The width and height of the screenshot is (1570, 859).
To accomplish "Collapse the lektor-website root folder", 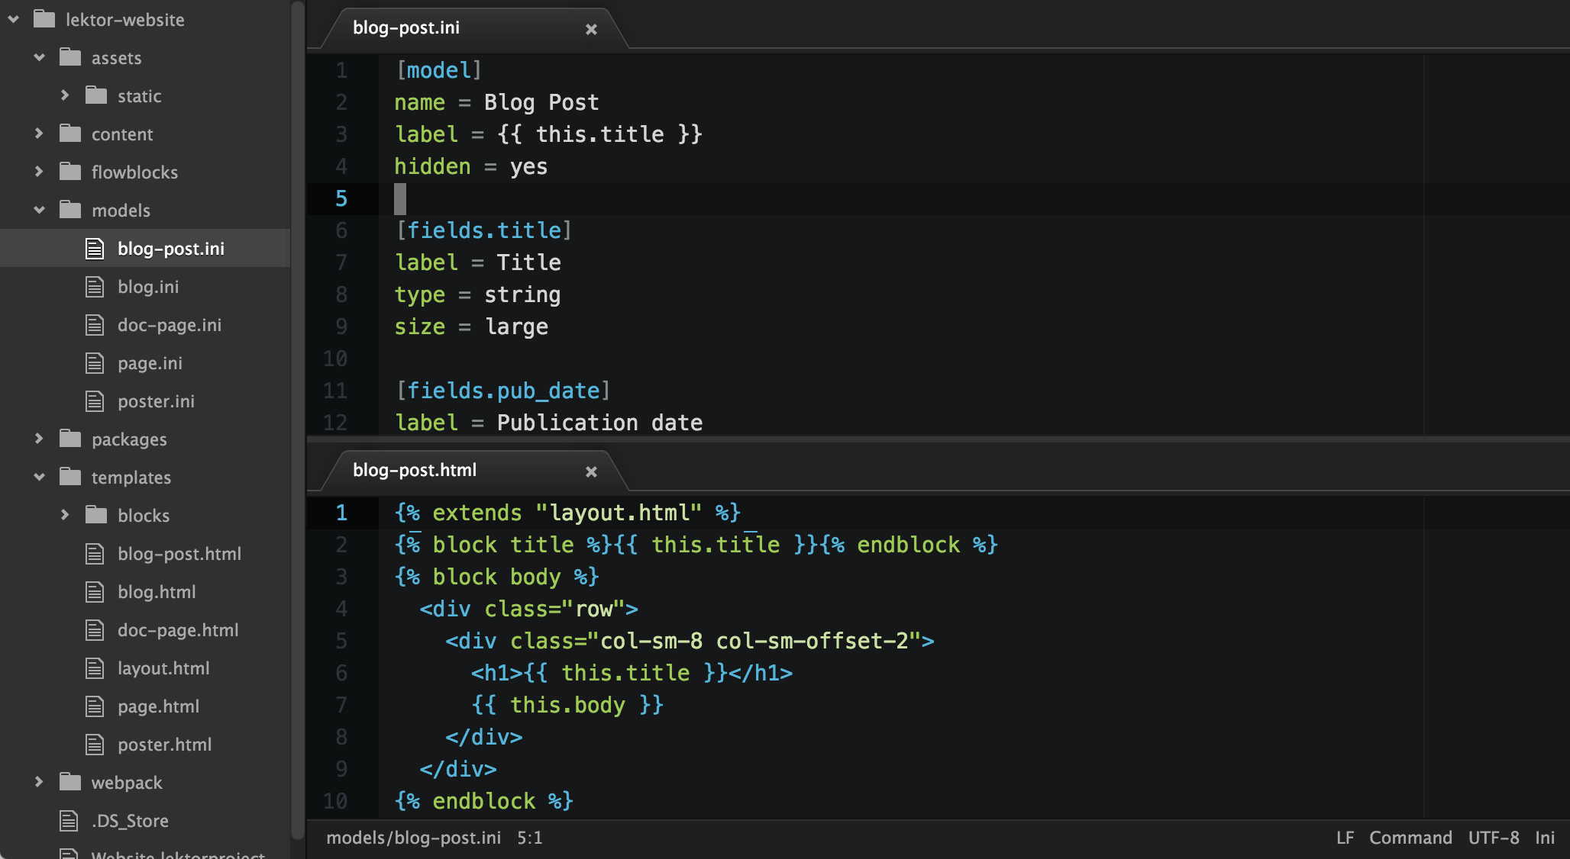I will tap(14, 20).
